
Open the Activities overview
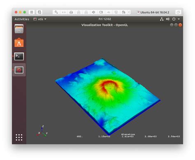click(22, 19)
